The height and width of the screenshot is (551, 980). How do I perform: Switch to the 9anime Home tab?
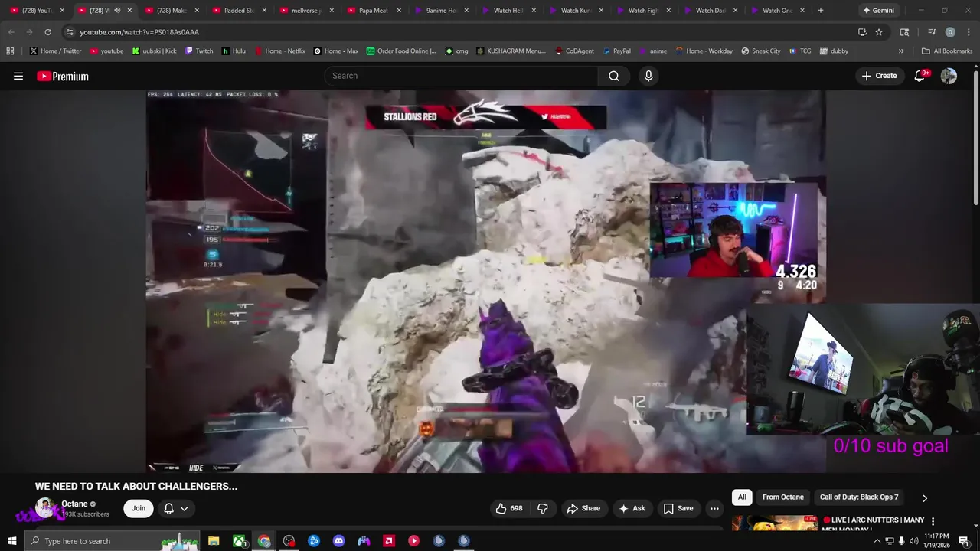coord(442,11)
